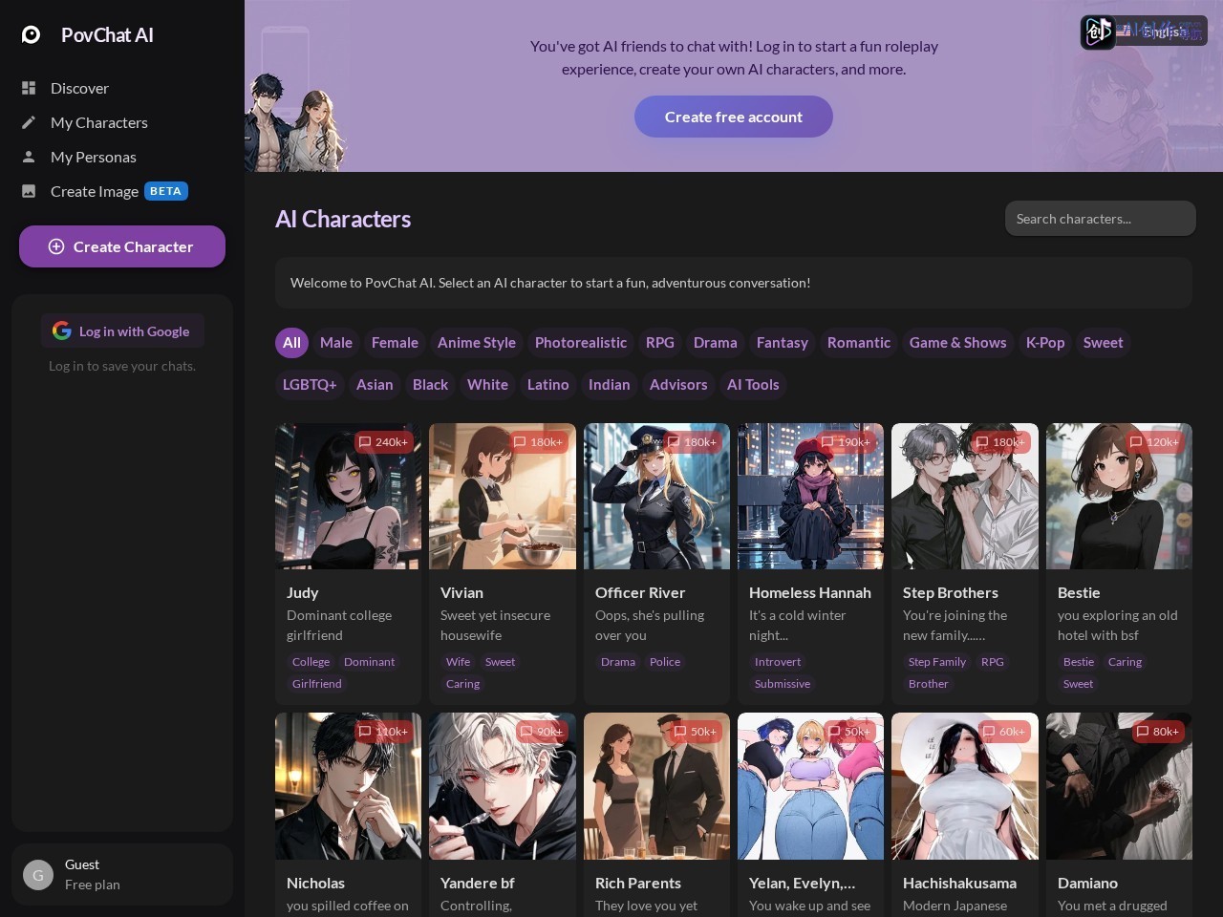
Task: Click the plus icon in Create Character
Action: point(56,246)
